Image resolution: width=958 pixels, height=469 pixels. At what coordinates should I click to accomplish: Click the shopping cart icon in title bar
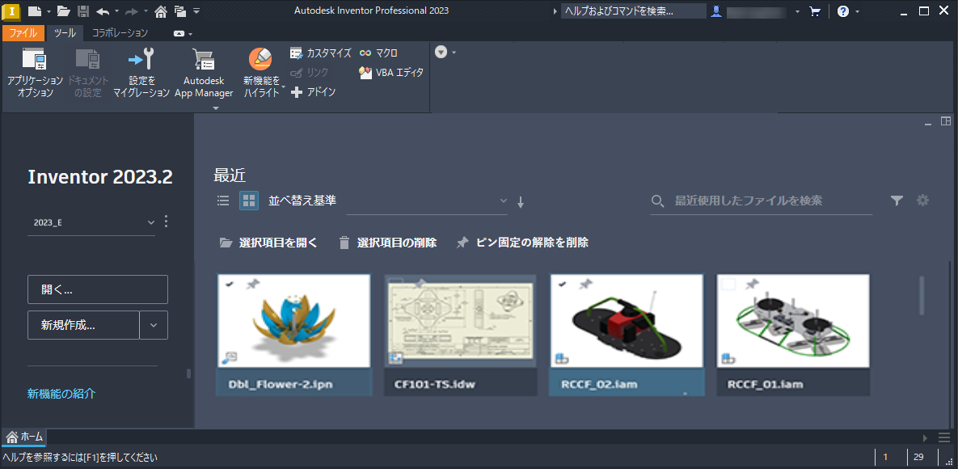coord(814,11)
